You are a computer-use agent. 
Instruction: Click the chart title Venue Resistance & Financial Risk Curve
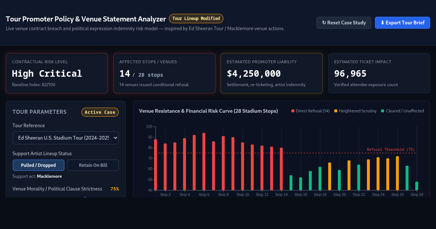[209, 111]
